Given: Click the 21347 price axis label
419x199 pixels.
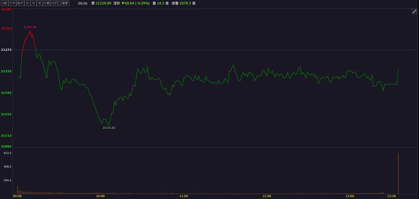Looking at the screenshot, I should 6,9.
